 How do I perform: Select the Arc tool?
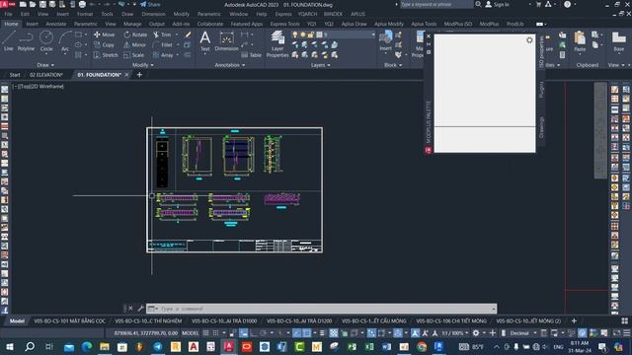tap(65, 42)
